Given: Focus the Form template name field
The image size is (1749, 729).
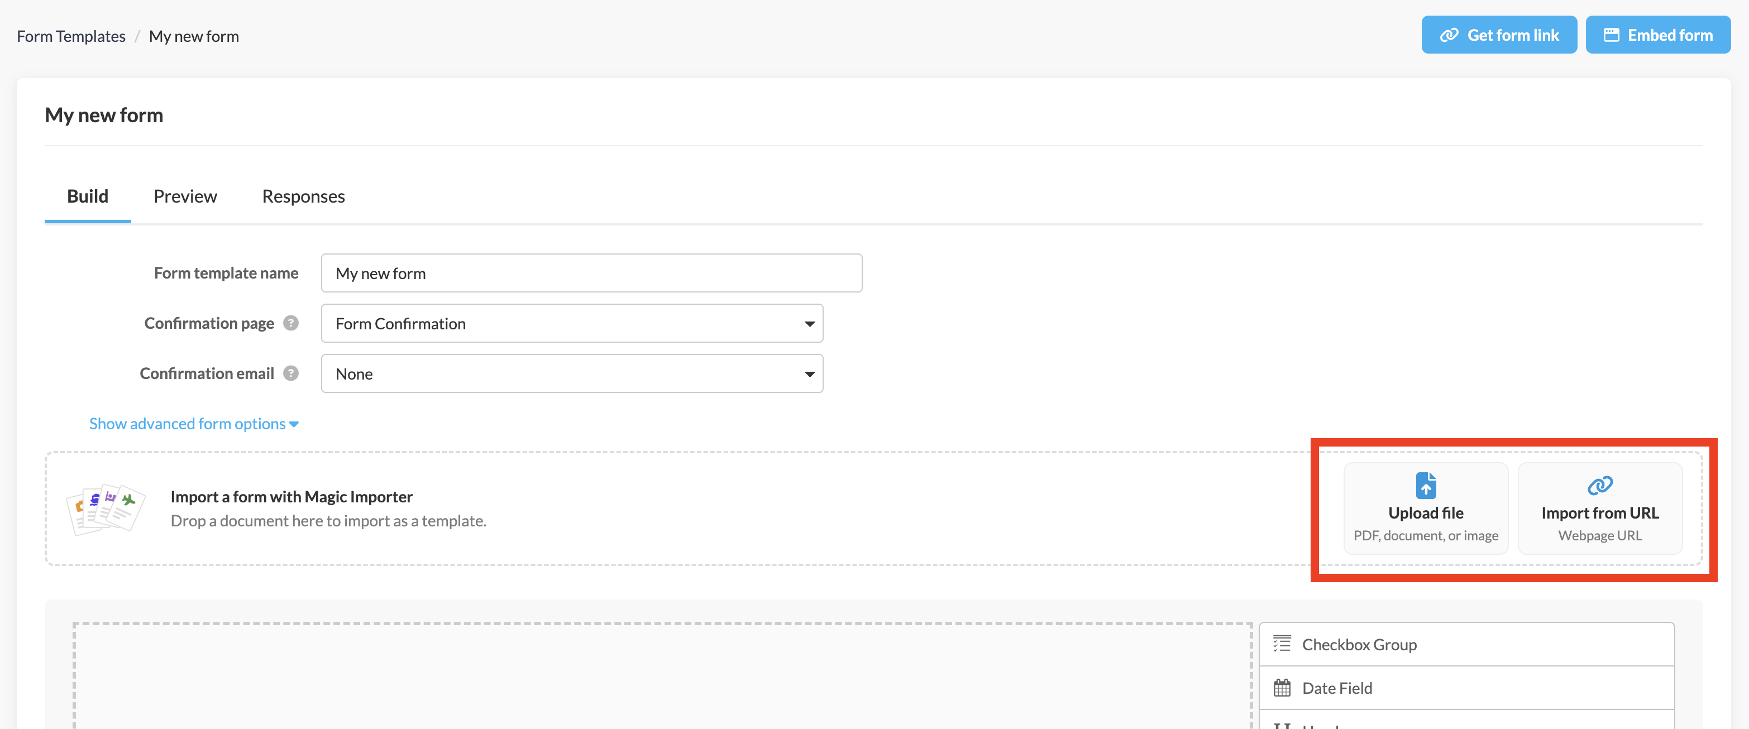Looking at the screenshot, I should click(x=591, y=274).
